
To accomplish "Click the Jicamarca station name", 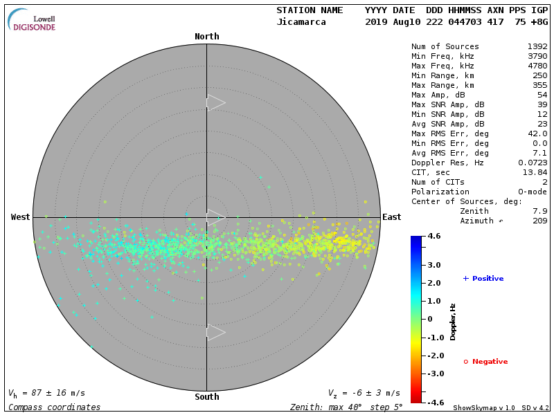I will tap(301, 22).
